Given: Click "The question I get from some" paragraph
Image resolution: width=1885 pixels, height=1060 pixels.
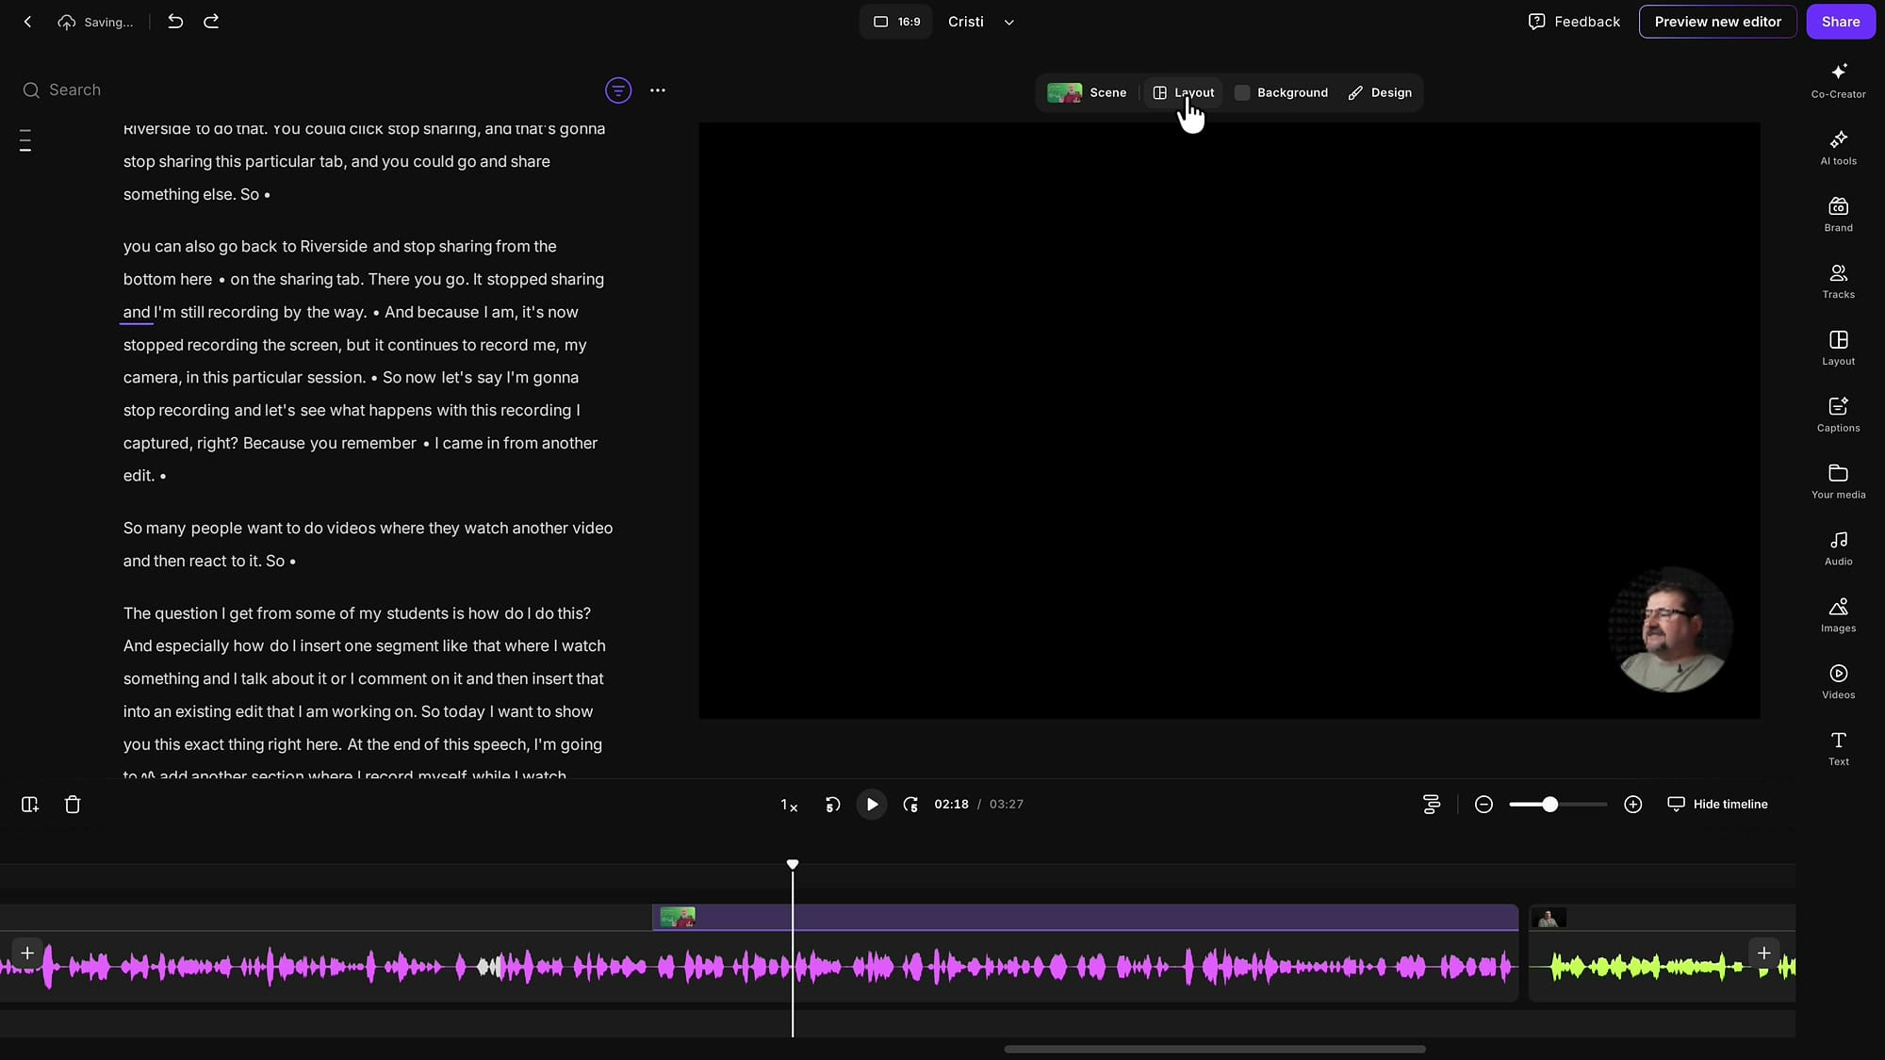Looking at the screenshot, I should [x=367, y=695].
